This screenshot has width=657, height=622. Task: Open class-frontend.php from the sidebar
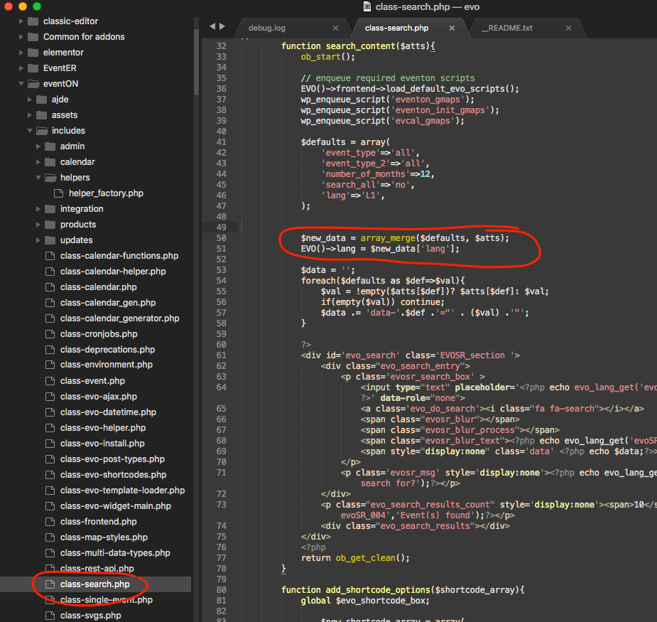click(99, 522)
